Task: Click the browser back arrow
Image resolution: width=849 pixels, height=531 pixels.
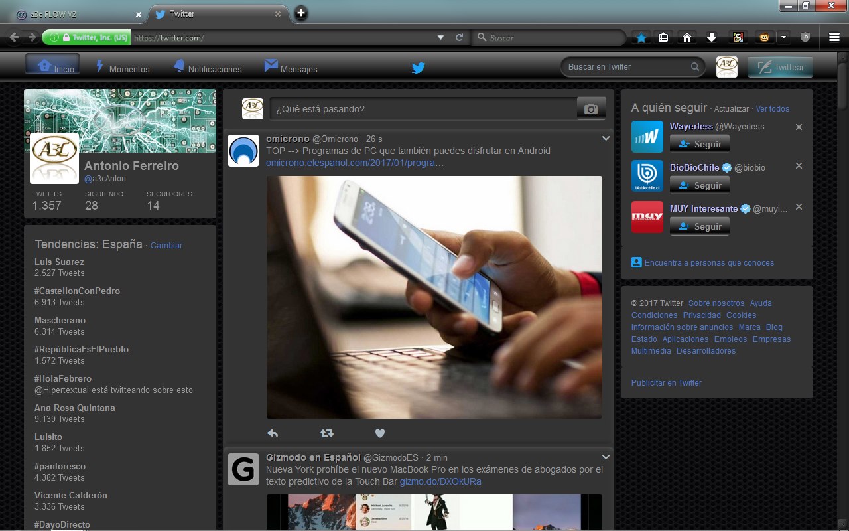Action: click(14, 37)
